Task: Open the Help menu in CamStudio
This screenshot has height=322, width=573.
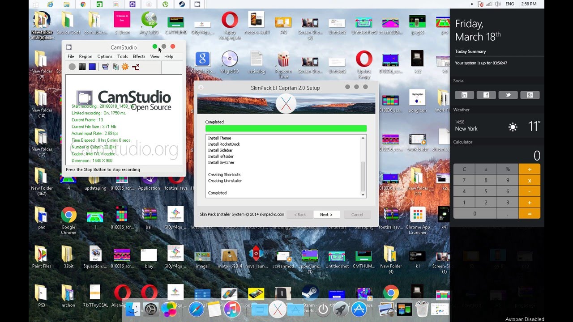Action: [x=169, y=56]
